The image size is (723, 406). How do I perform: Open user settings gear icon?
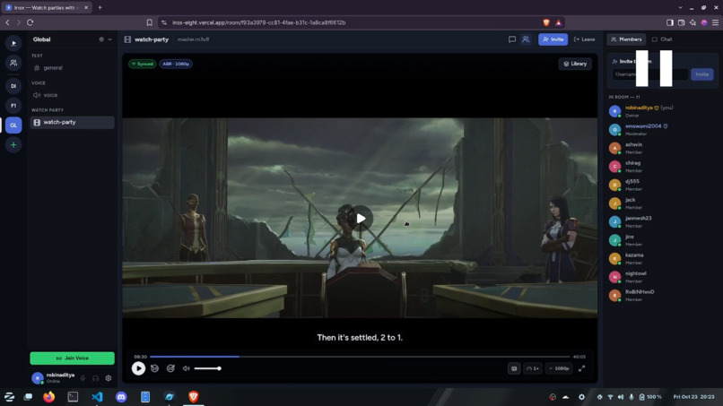pos(109,378)
